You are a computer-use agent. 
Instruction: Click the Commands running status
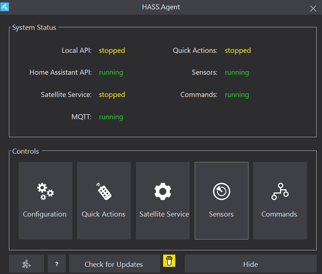pos(237,95)
